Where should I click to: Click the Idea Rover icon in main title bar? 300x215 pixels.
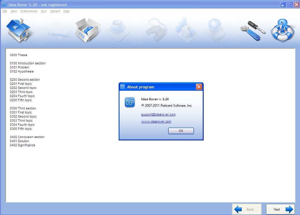tap(4, 4)
